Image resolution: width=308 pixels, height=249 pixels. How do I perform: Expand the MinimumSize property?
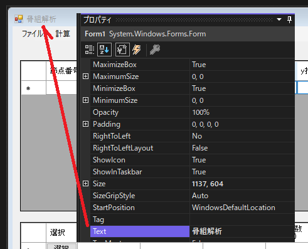85,100
